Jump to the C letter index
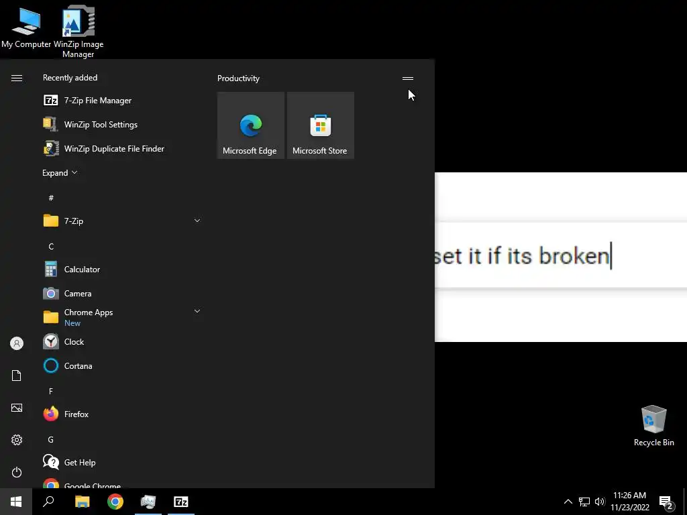Screen dimensions: 687x515 pos(51,247)
